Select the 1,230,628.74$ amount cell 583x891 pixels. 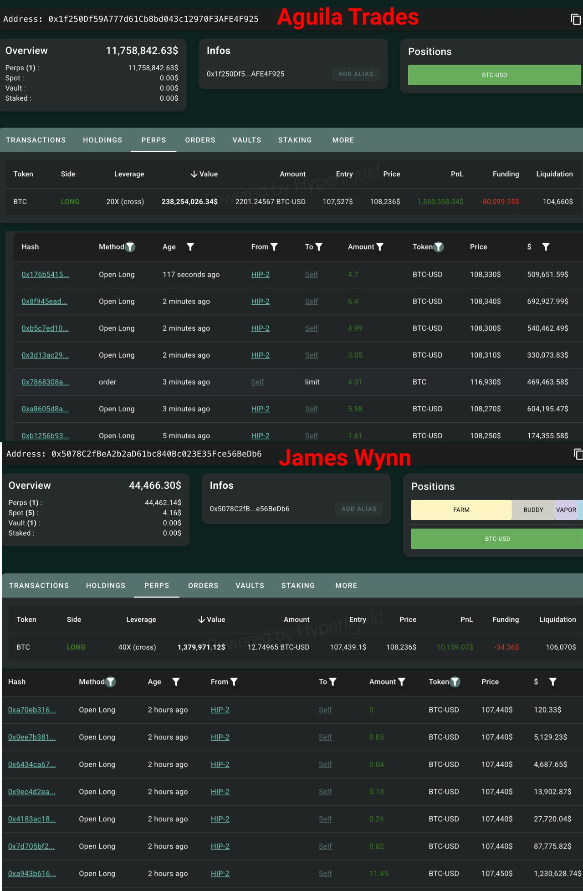pyautogui.click(x=558, y=873)
